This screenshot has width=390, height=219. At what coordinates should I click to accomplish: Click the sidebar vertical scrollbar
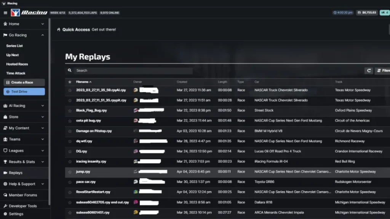click(50, 112)
